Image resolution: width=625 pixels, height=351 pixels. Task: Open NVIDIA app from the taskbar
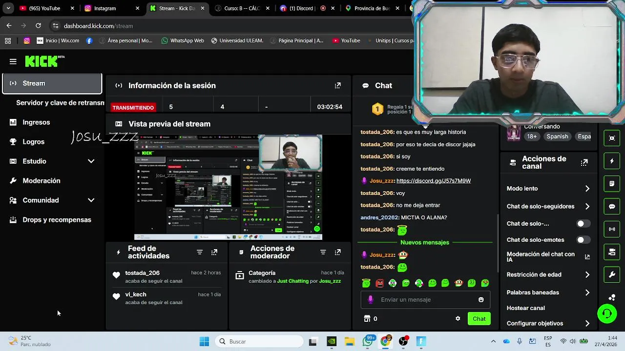pos(331,342)
